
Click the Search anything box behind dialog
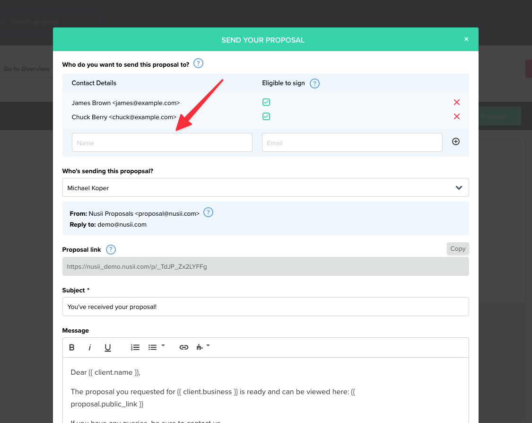coord(50,22)
